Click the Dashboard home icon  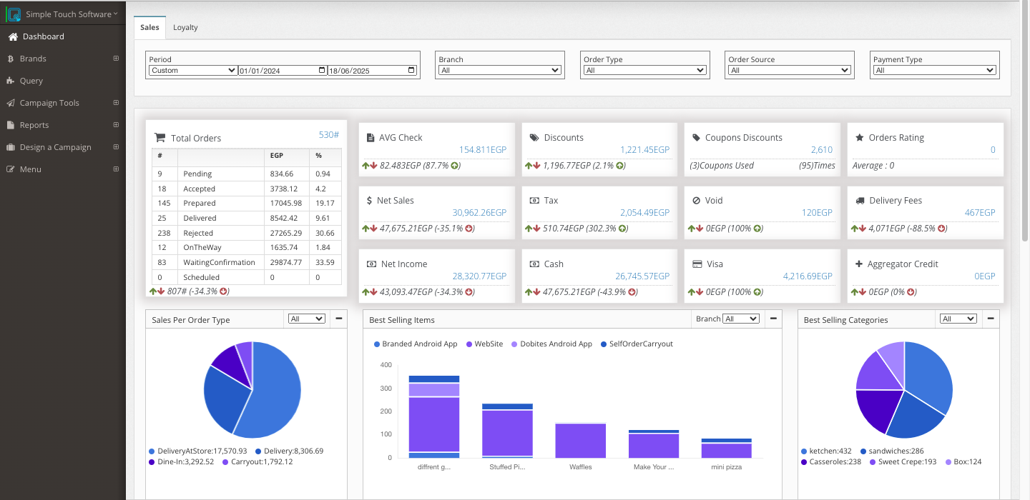(x=12, y=36)
